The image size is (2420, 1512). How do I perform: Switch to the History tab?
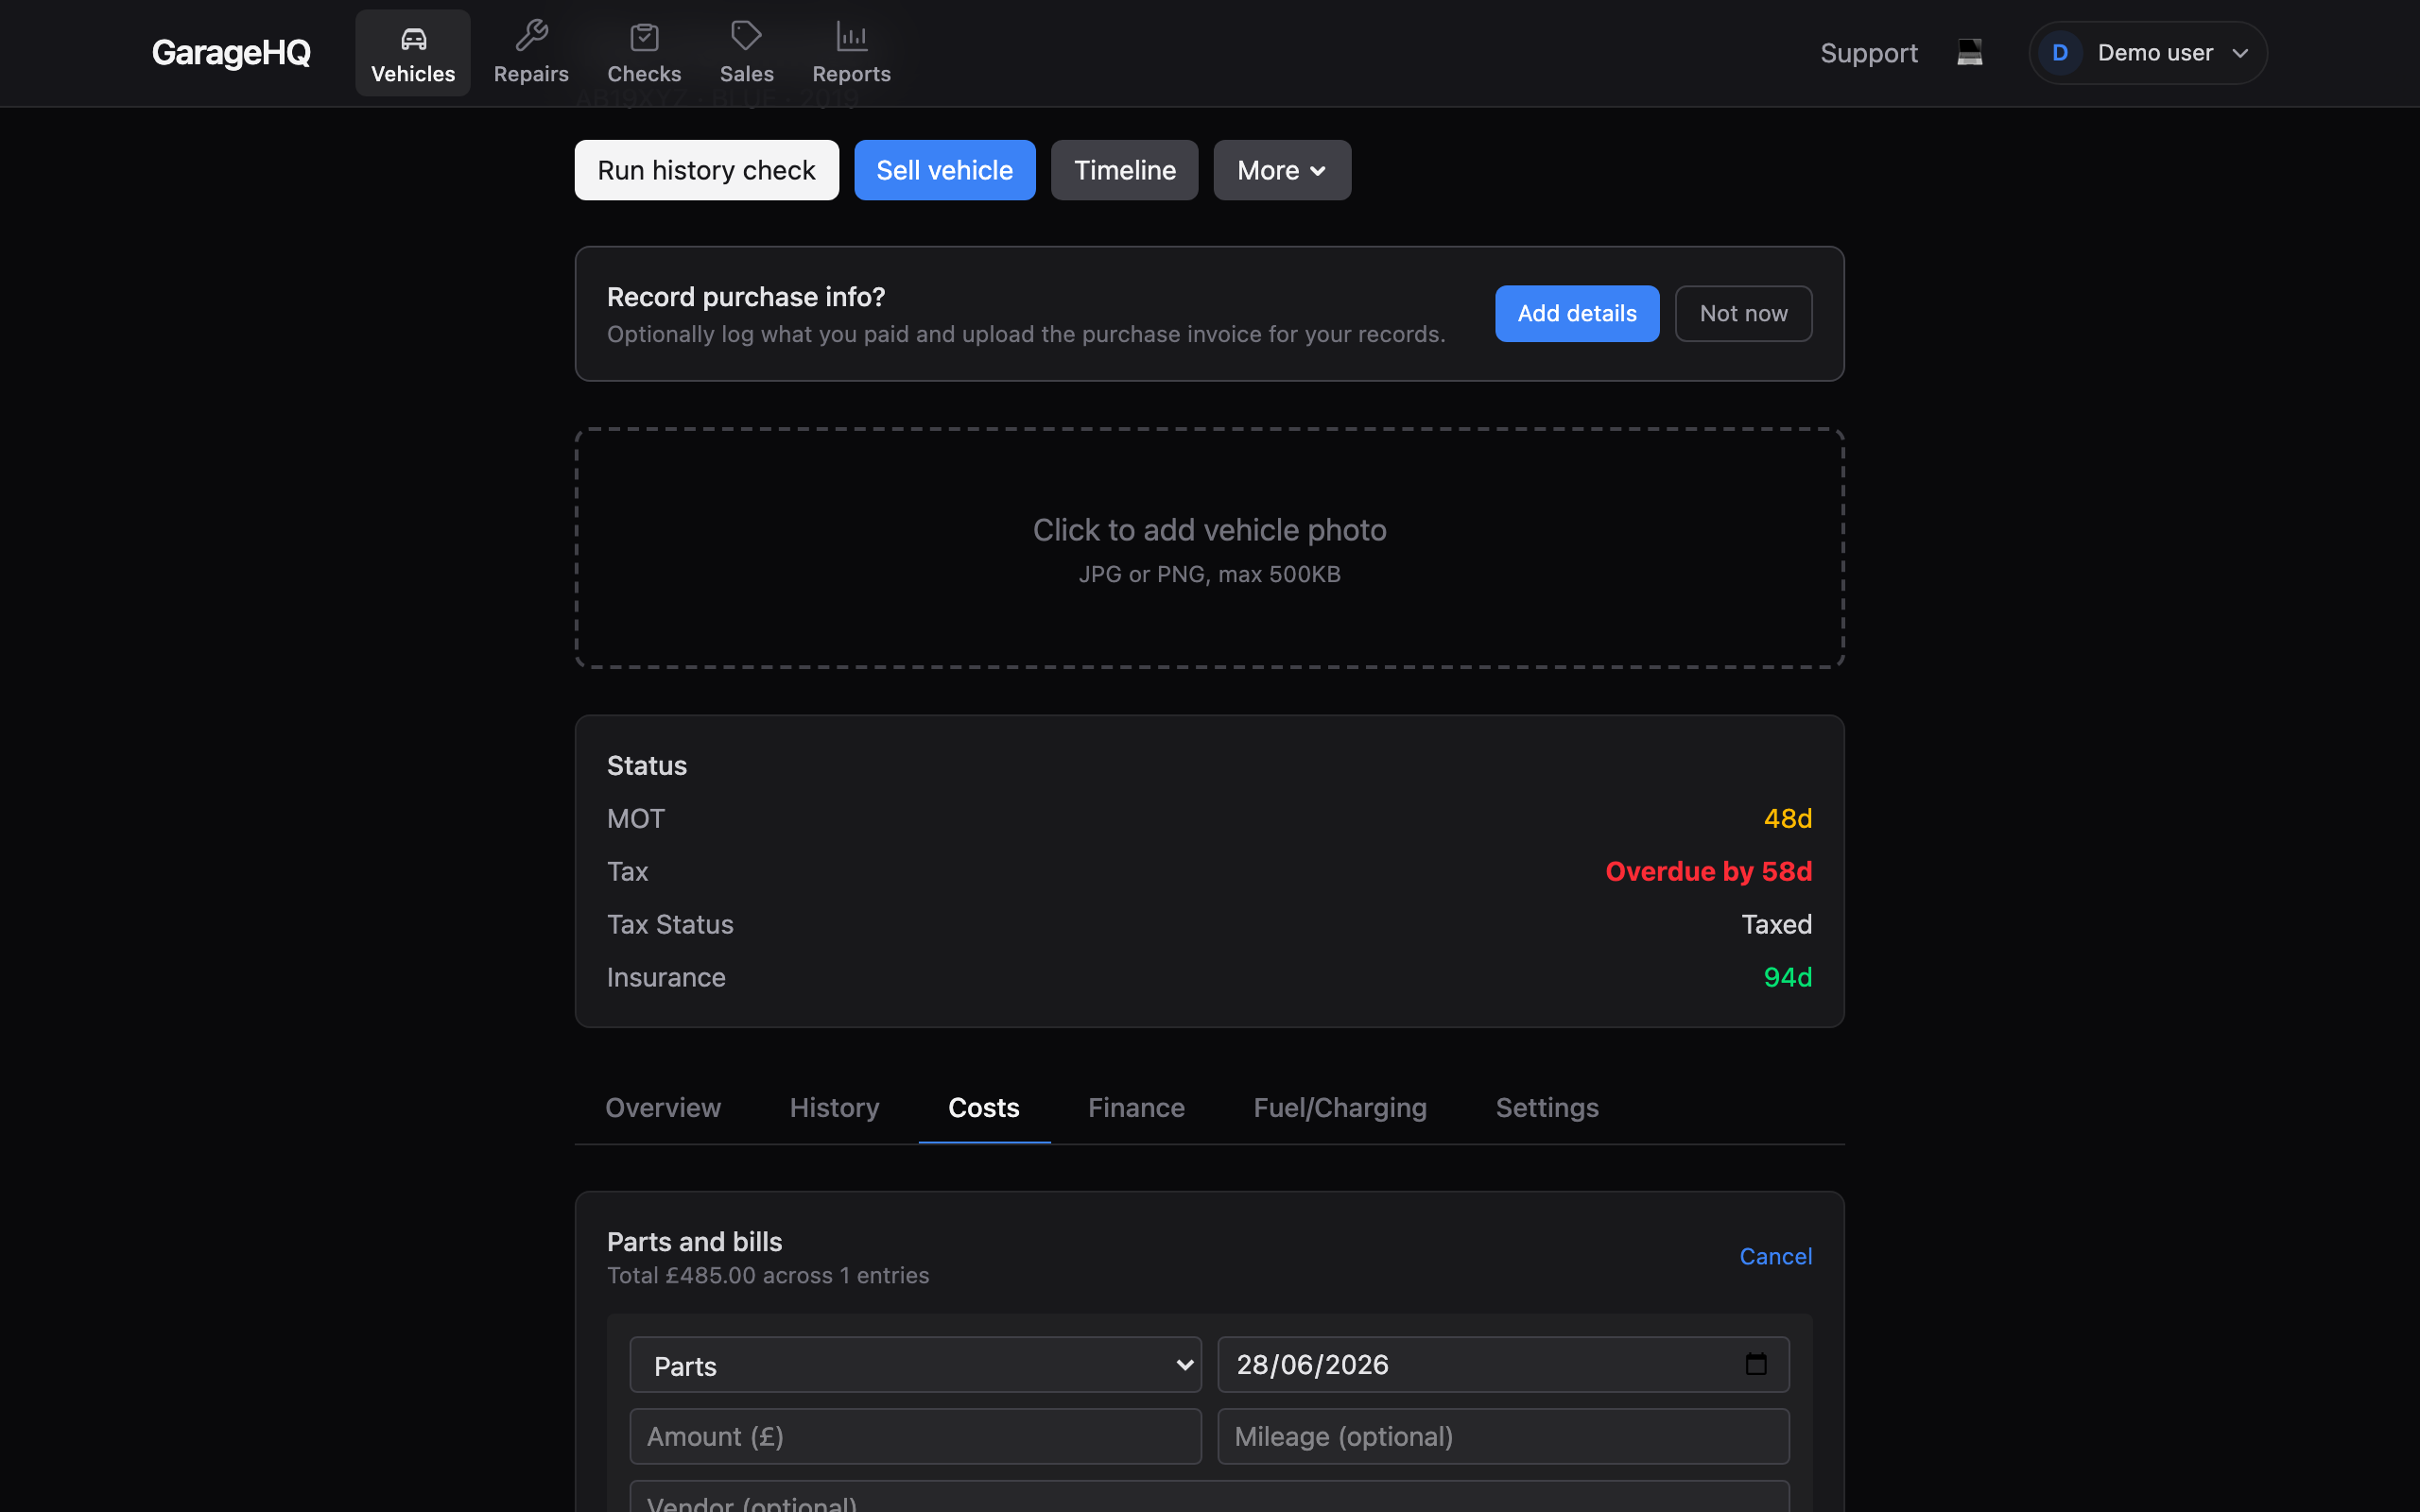[834, 1108]
